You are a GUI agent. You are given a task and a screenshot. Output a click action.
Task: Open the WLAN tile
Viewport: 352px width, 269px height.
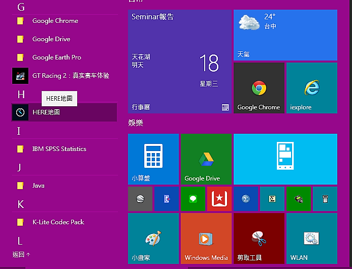pos(312,238)
